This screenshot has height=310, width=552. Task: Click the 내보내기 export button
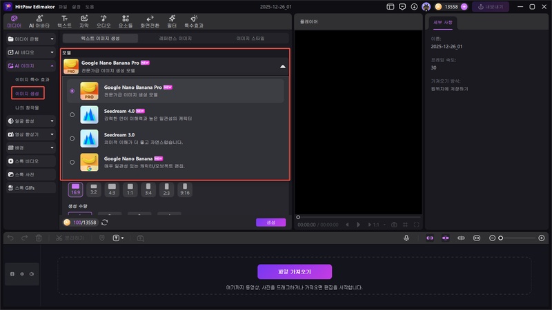click(491, 7)
